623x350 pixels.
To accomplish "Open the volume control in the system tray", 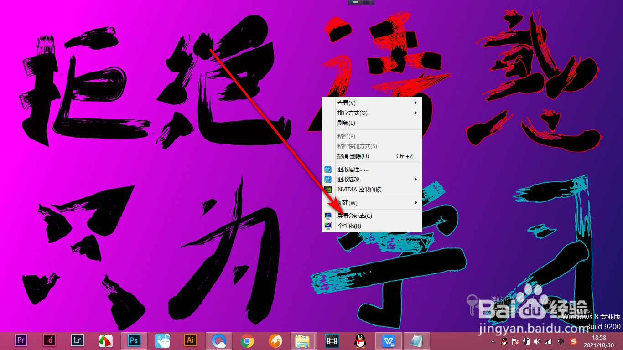I will [537, 341].
